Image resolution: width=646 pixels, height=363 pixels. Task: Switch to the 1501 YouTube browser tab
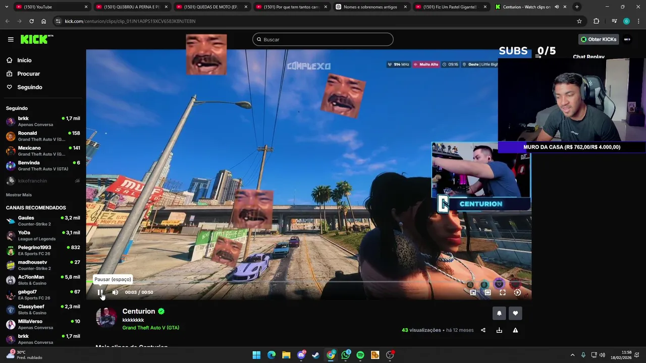51,7
